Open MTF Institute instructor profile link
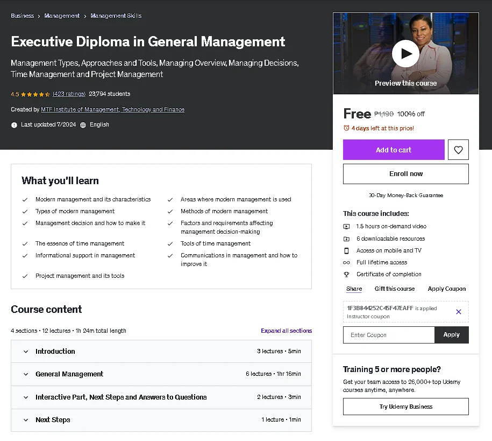 (x=112, y=109)
